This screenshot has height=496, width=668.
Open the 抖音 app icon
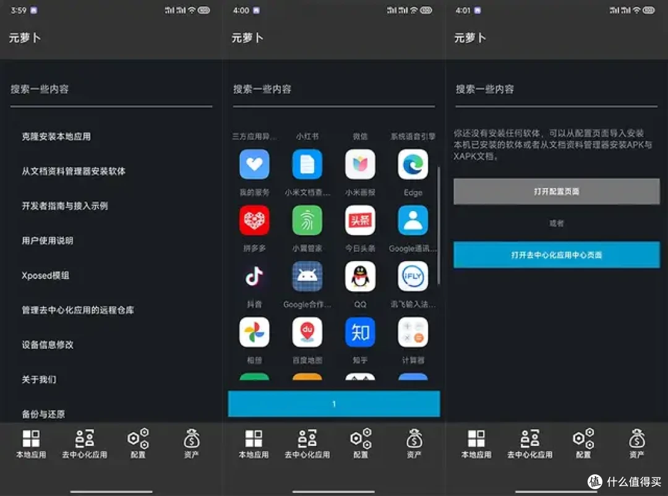(x=254, y=276)
